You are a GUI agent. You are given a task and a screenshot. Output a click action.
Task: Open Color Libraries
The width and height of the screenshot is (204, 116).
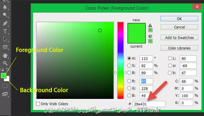pyautogui.click(x=179, y=48)
